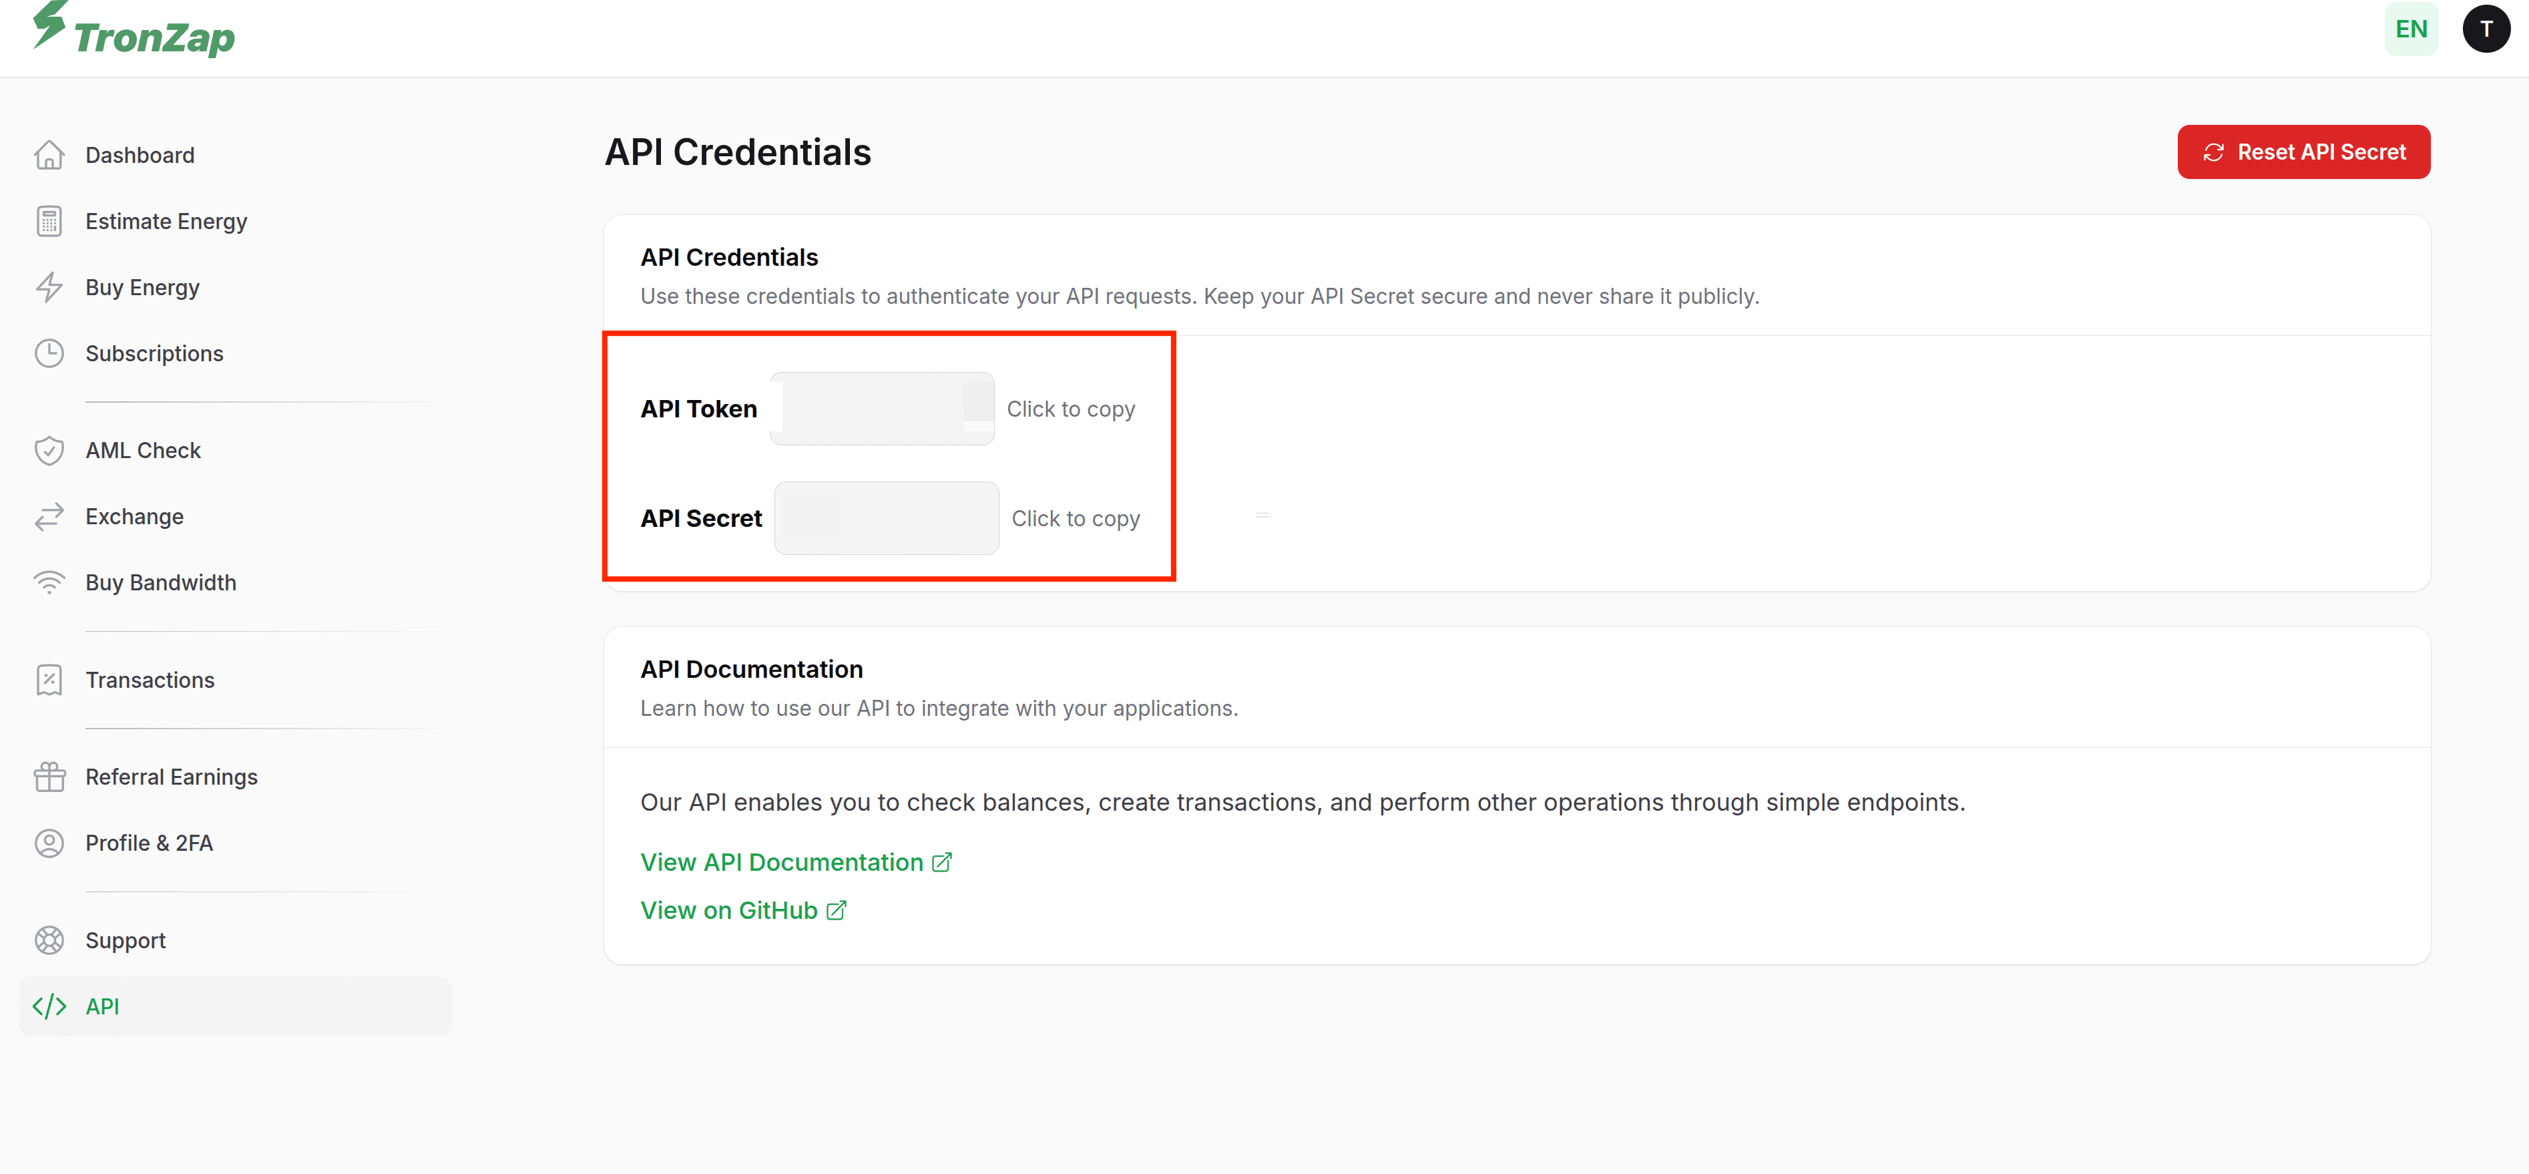The width and height of the screenshot is (2529, 1174).
Task: Copy the API Secret value
Action: [x=885, y=518]
